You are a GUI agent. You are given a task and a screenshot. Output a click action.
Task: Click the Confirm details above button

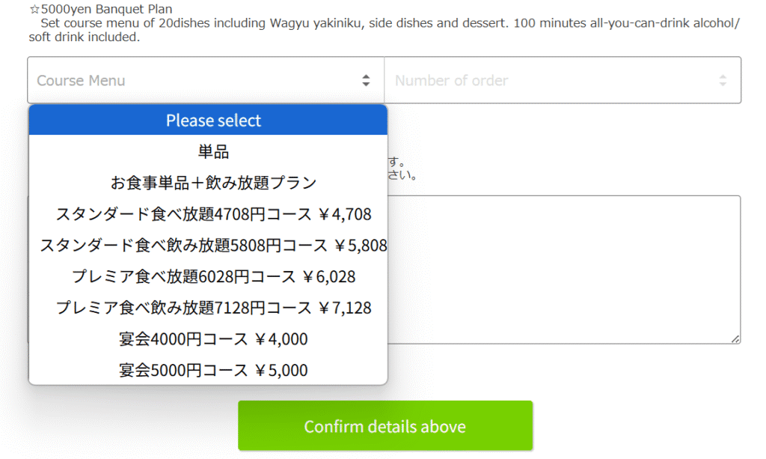tap(385, 426)
